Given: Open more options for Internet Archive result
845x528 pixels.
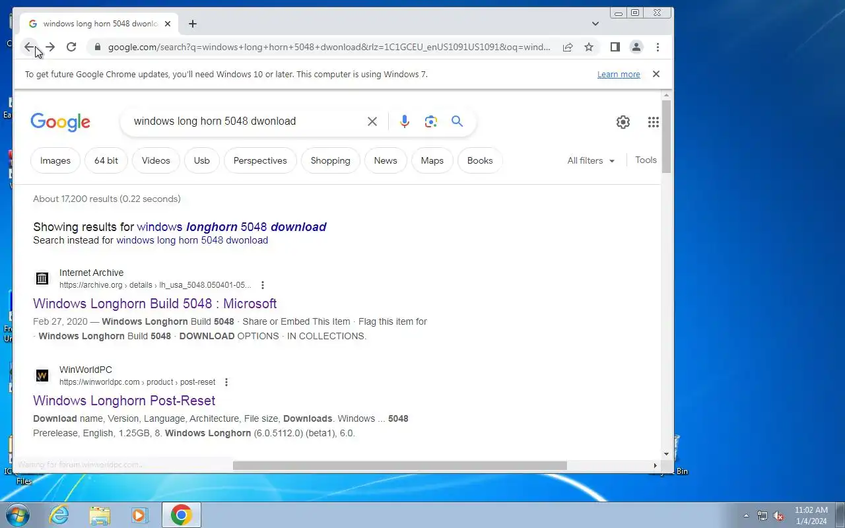Looking at the screenshot, I should pyautogui.click(x=263, y=285).
